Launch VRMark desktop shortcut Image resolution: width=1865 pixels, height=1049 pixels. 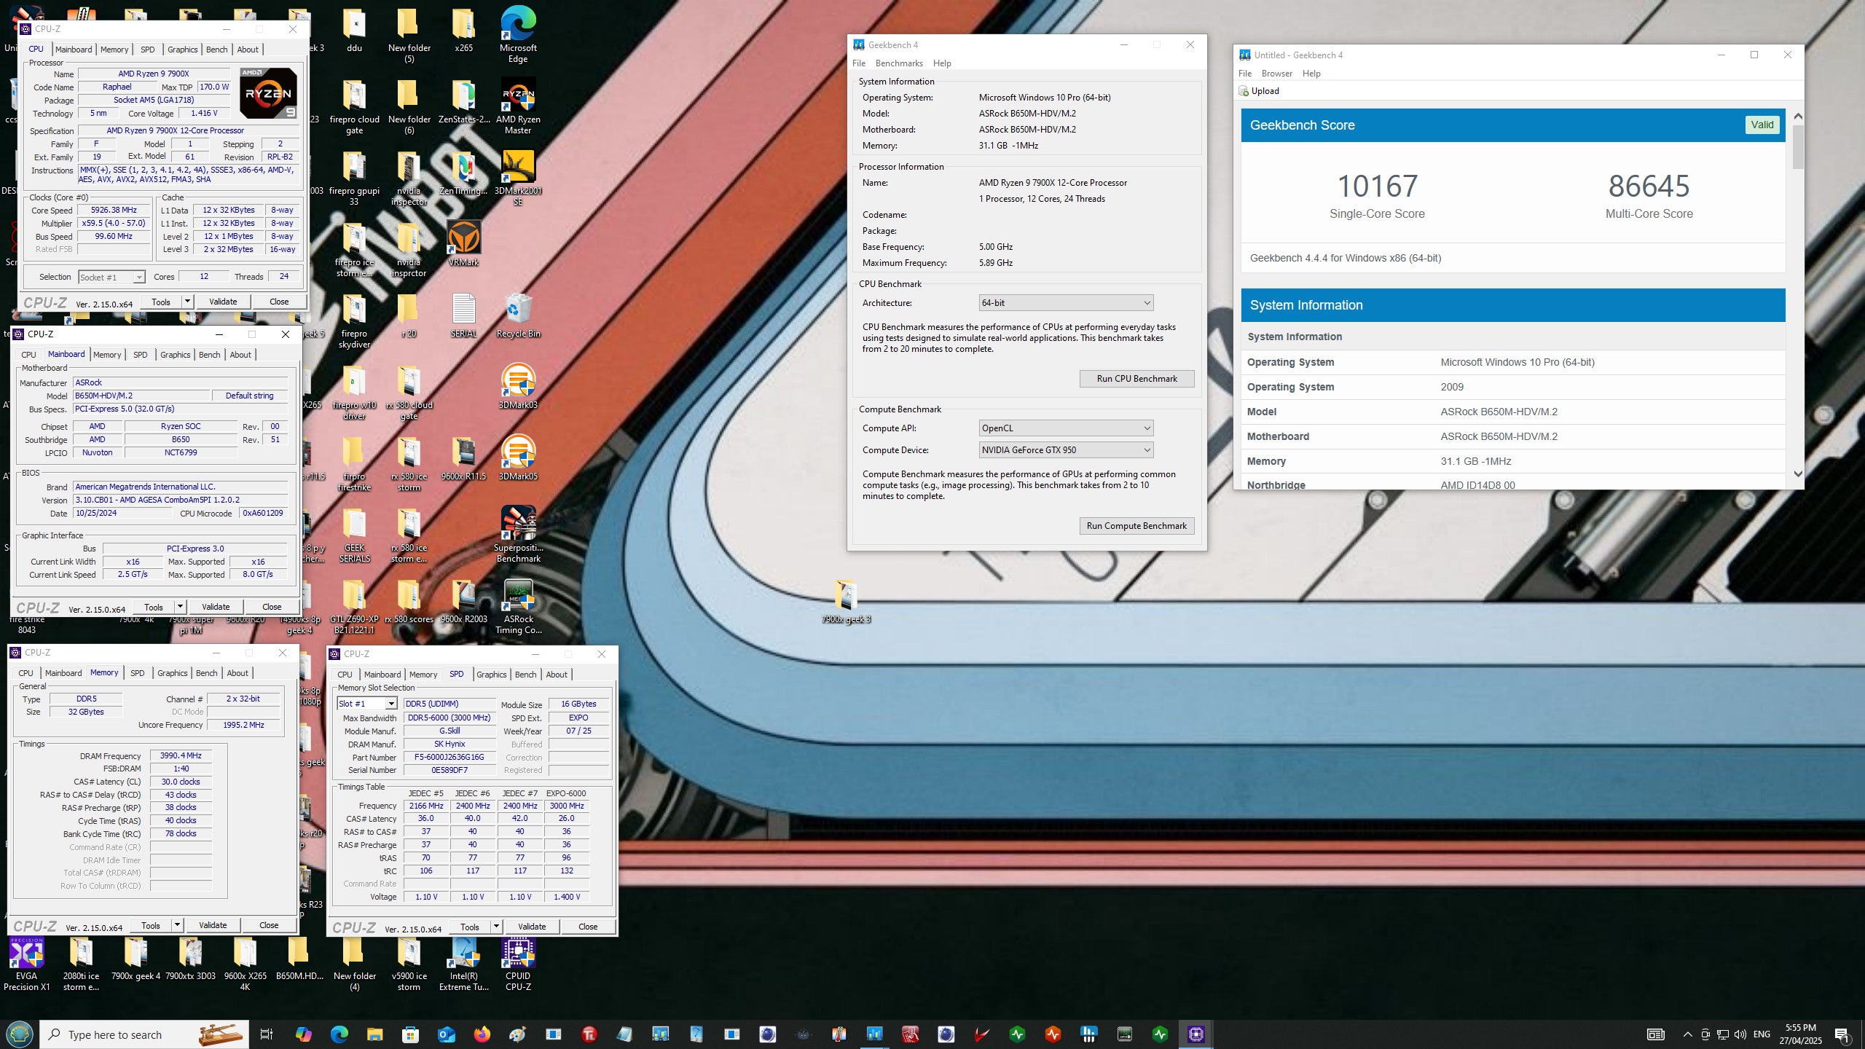tap(463, 243)
